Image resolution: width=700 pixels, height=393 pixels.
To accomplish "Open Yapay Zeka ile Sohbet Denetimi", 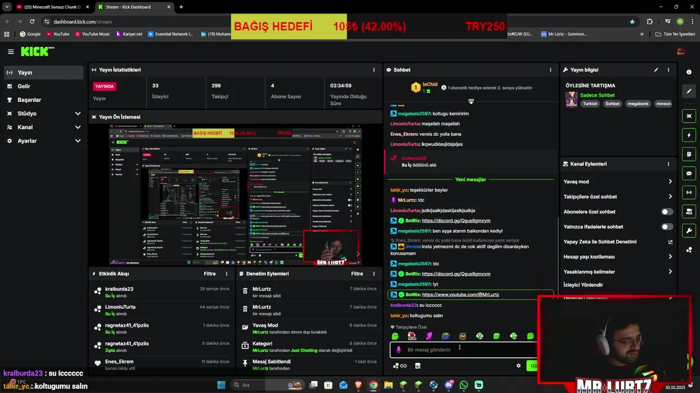I will point(618,242).
